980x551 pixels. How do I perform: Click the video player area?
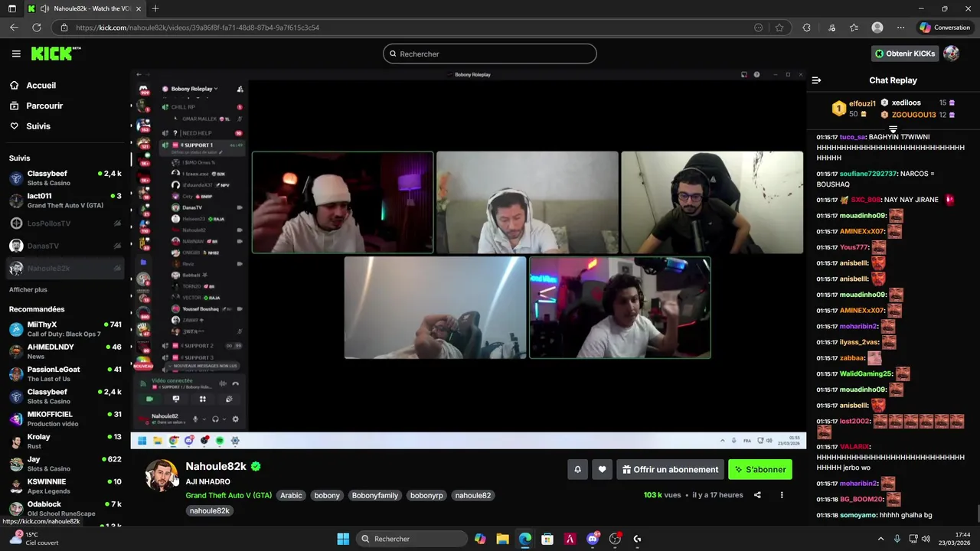click(468, 259)
